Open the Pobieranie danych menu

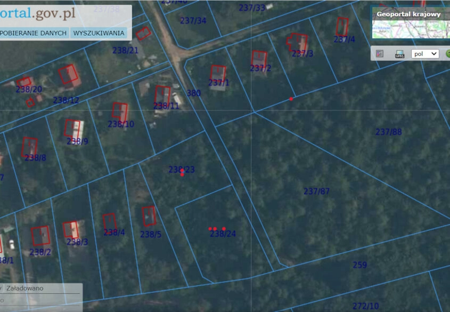click(x=34, y=33)
